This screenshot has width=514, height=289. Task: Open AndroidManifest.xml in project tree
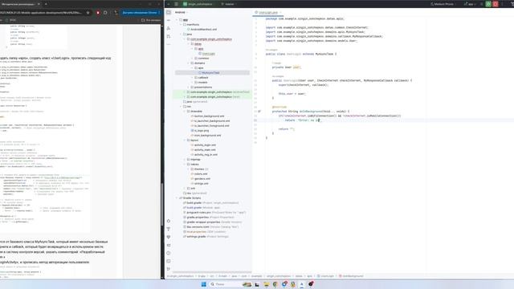coord(203,30)
